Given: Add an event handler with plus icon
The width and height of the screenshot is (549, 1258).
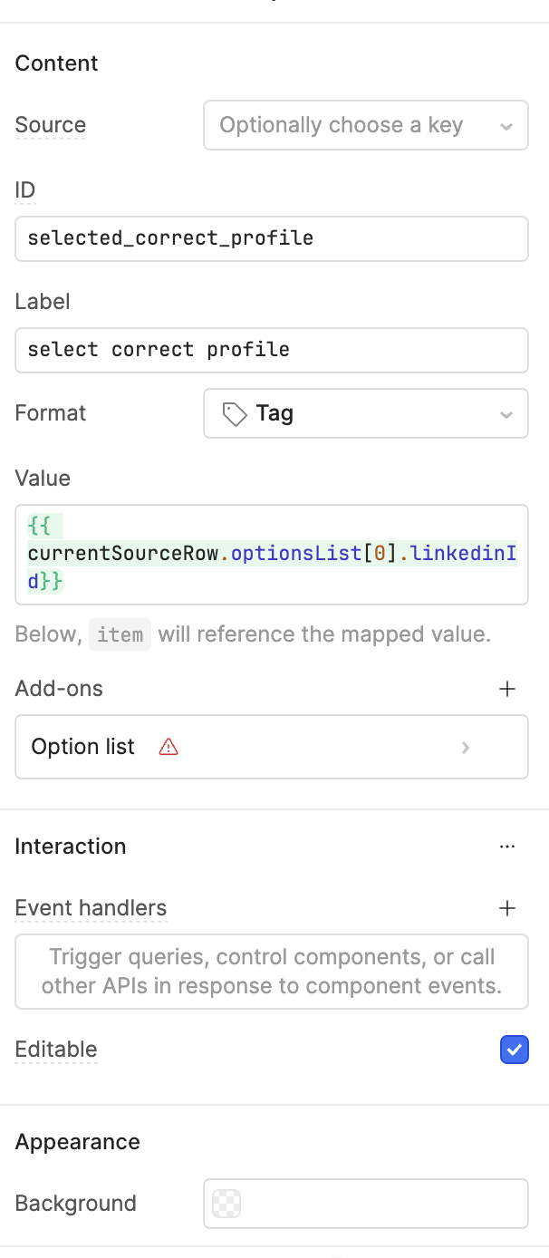Looking at the screenshot, I should pyautogui.click(x=507, y=908).
